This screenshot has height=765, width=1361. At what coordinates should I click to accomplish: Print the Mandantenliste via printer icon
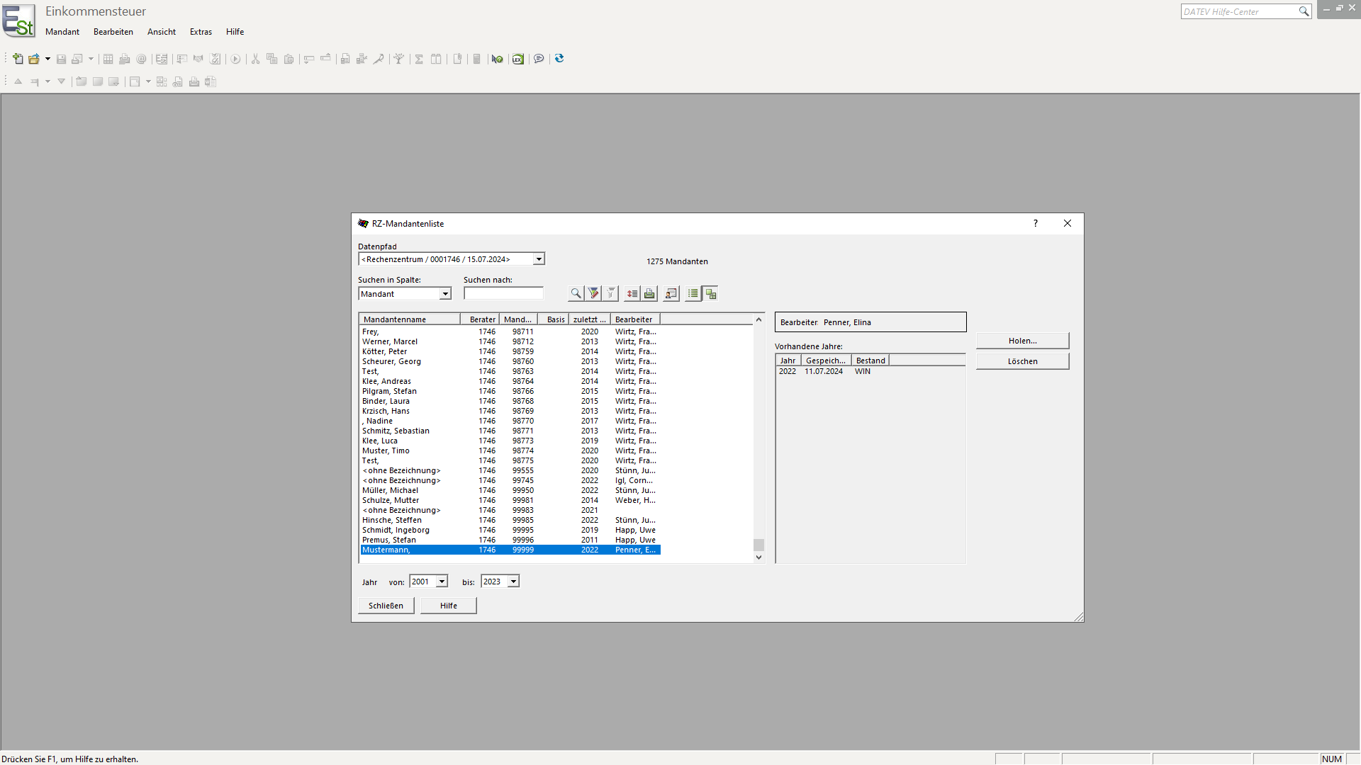(x=649, y=293)
